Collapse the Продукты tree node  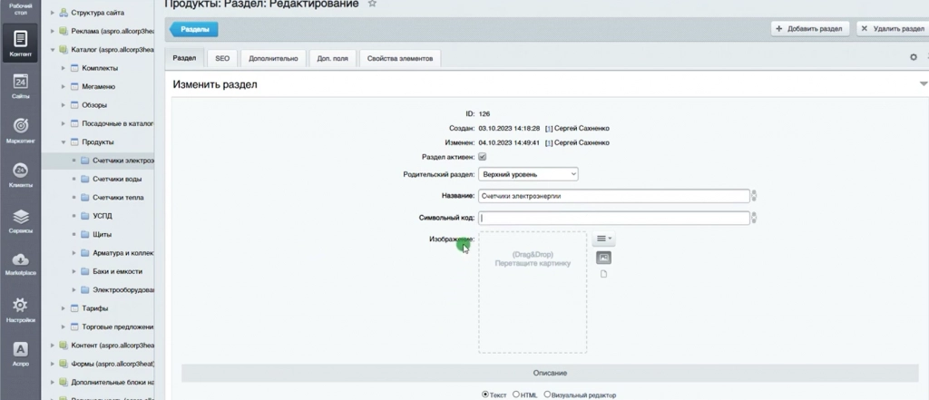pos(64,142)
